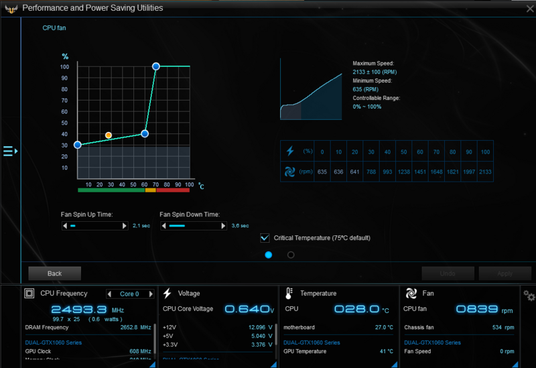This screenshot has height=368, width=536.
Task: Click the settings gear icon
Action: pos(529,296)
